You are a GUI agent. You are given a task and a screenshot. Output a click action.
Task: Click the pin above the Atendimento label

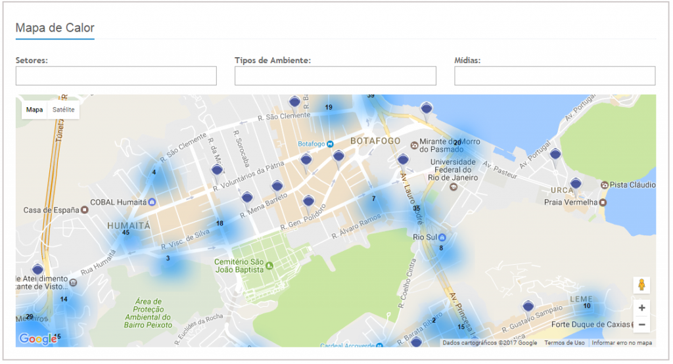coord(37,271)
